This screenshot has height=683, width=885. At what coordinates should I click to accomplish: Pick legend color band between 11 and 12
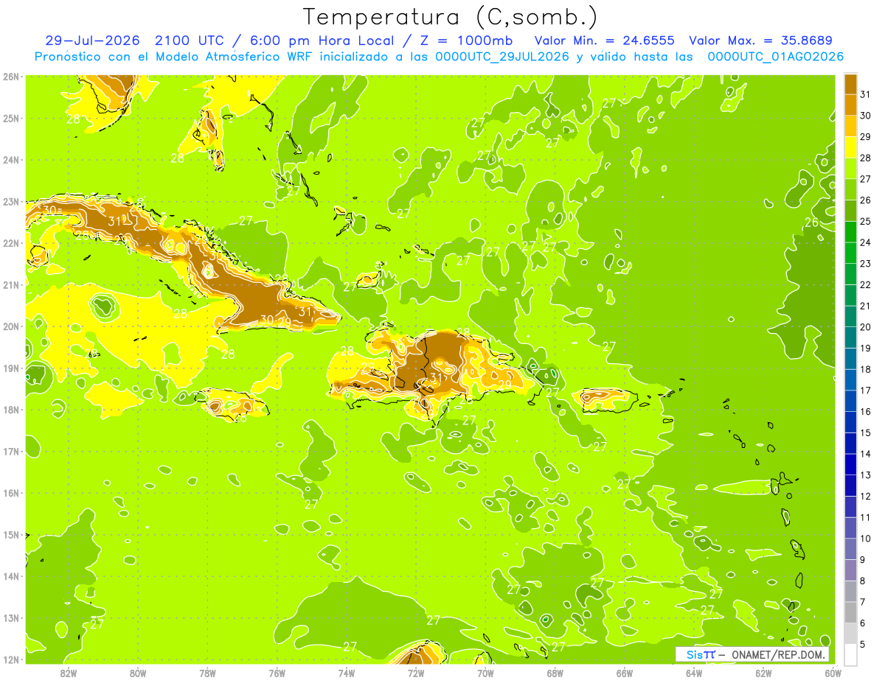pos(850,506)
